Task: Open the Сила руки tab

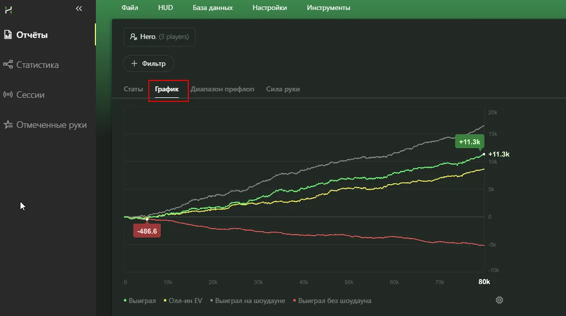Action: tap(283, 89)
